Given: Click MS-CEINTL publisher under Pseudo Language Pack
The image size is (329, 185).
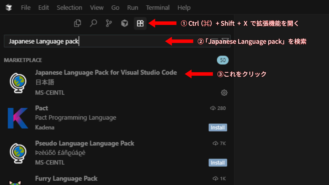Looking at the screenshot, I should tap(50, 163).
